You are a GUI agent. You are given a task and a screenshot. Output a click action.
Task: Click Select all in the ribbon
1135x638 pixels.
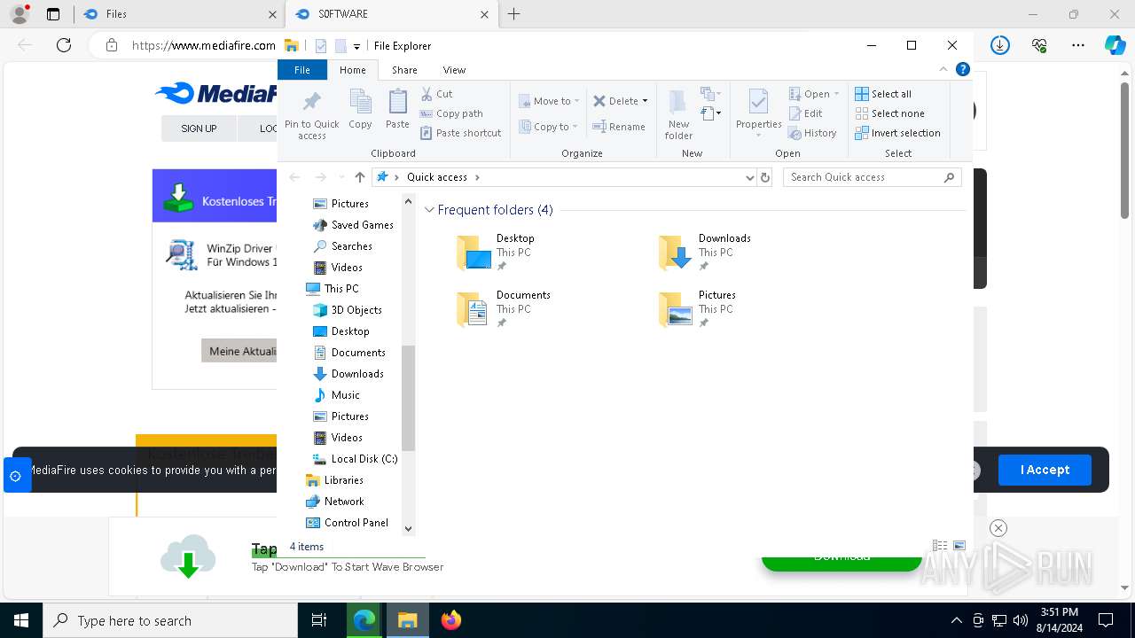pos(883,94)
